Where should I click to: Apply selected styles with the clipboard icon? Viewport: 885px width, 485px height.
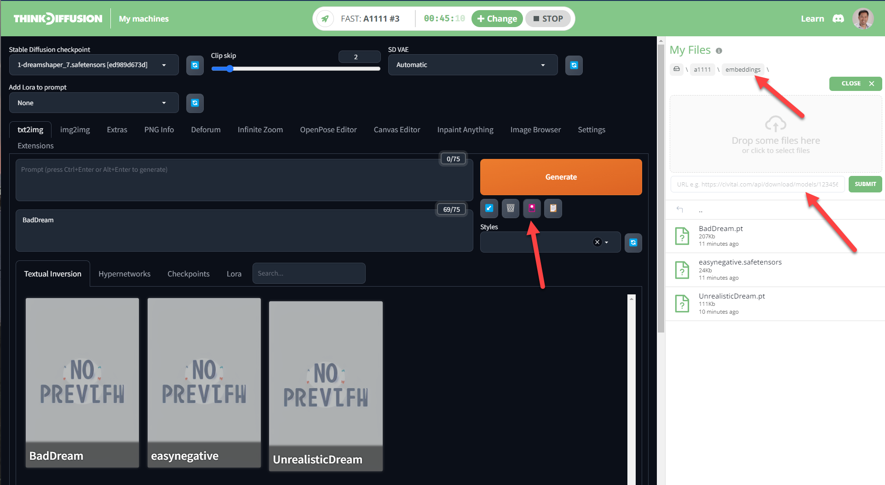point(553,208)
